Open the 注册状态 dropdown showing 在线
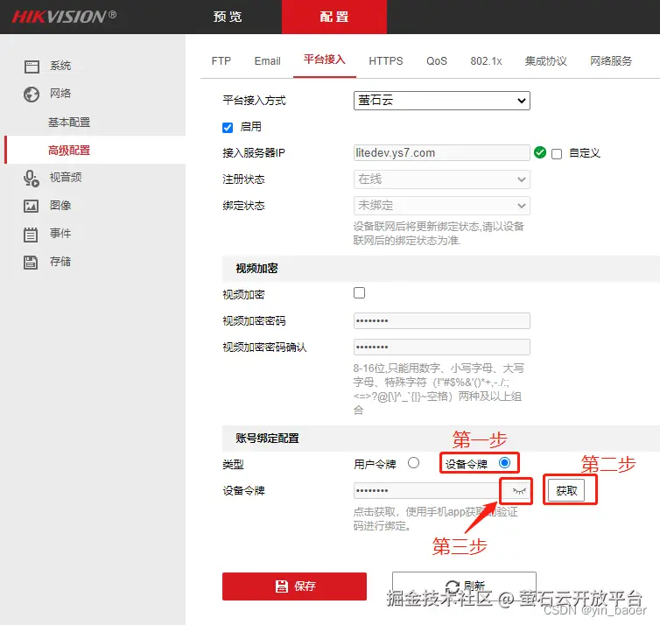 [x=441, y=179]
